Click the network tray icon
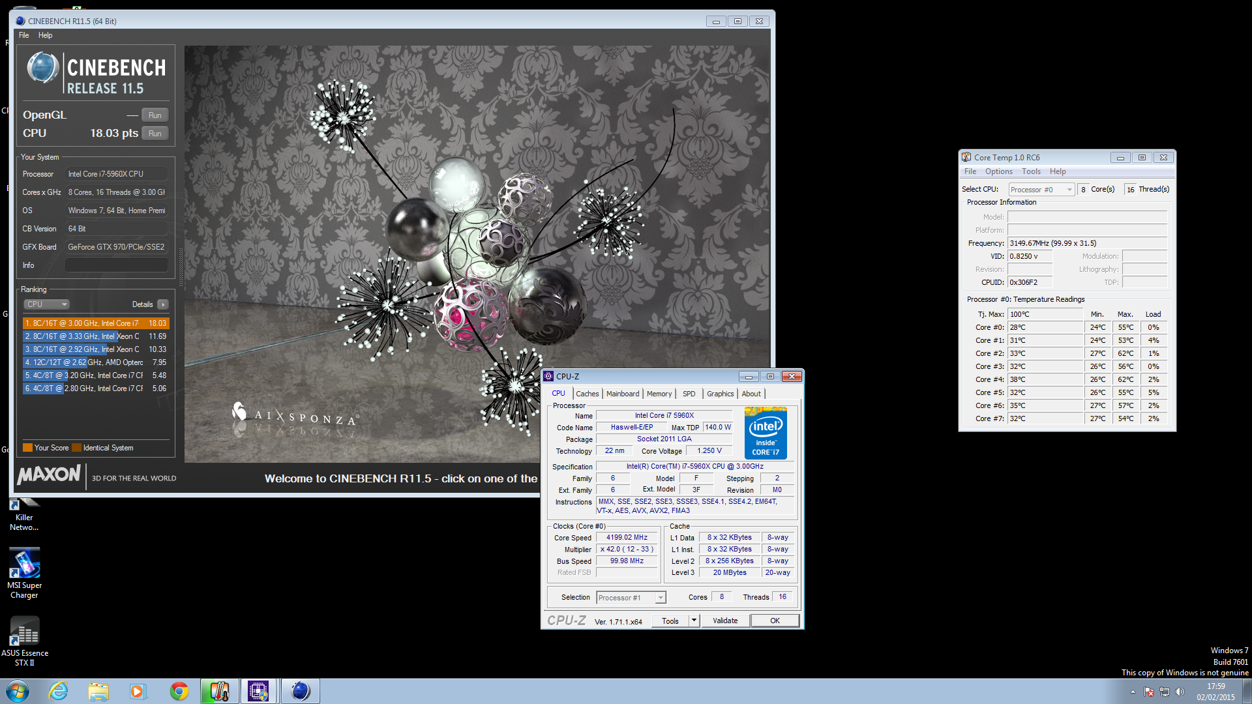This screenshot has width=1252, height=704. click(x=1165, y=692)
